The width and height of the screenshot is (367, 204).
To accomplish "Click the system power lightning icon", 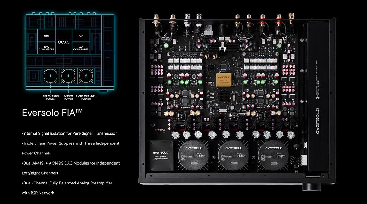I will (68, 76).
